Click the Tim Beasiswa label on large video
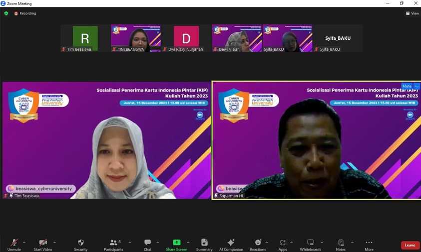 (x=26, y=196)
